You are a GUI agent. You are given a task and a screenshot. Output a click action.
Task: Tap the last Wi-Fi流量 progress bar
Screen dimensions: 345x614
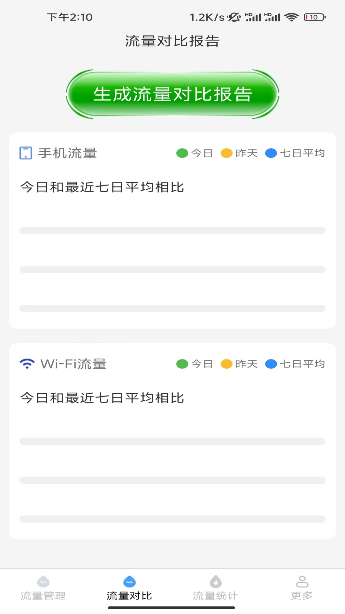click(x=172, y=519)
